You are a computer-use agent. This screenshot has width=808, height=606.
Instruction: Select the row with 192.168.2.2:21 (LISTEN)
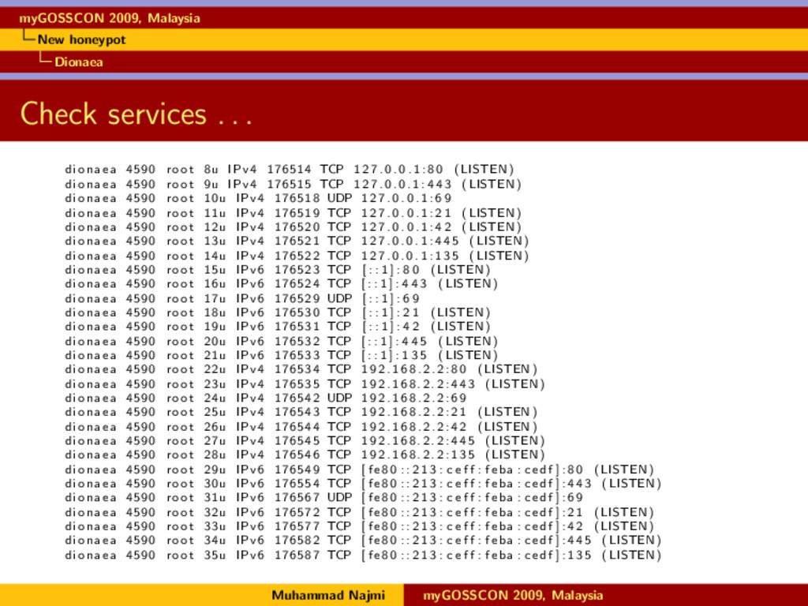pos(301,412)
